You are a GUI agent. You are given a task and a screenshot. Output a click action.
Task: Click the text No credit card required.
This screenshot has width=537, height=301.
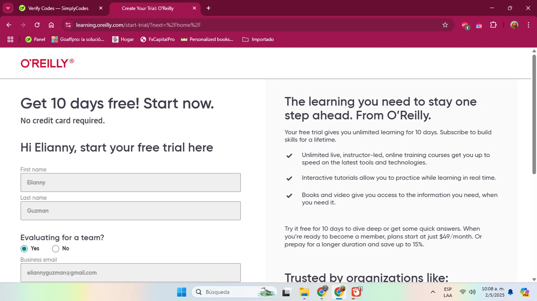coord(63,121)
